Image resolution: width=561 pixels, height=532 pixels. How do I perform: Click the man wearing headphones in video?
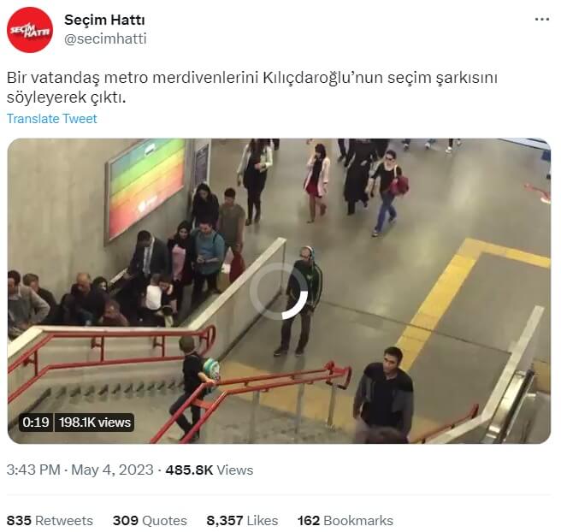(301, 300)
